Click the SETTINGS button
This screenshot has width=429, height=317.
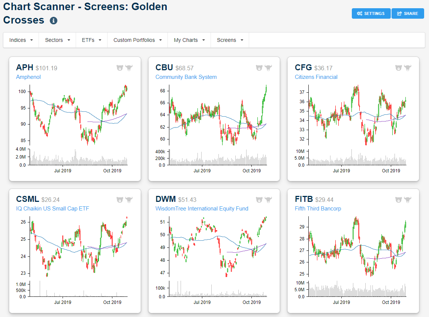pyautogui.click(x=371, y=13)
